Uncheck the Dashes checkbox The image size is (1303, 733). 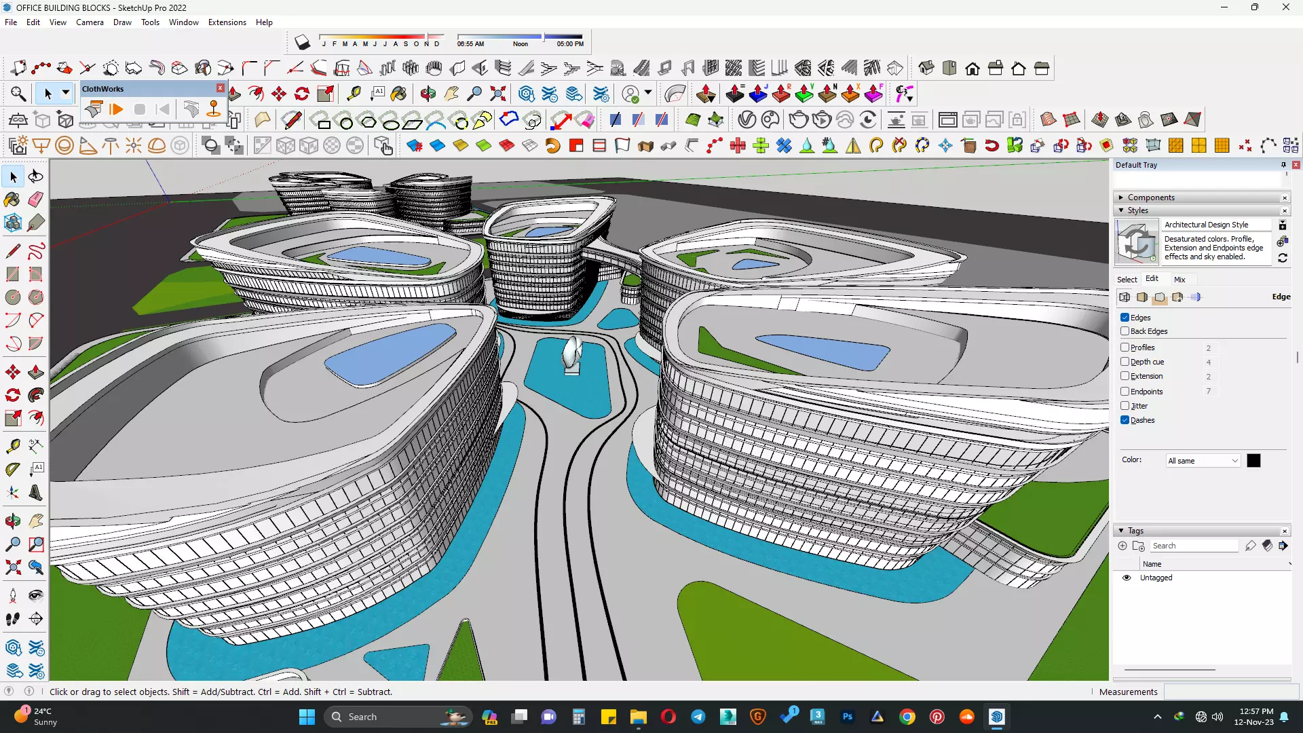(1125, 420)
